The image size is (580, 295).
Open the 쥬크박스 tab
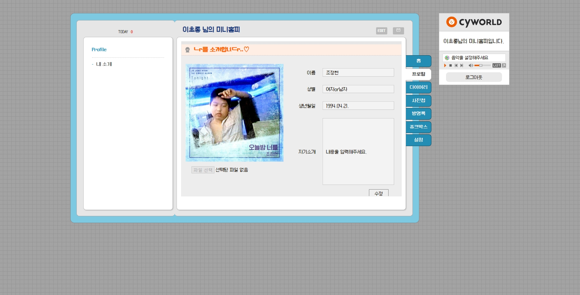point(418,127)
